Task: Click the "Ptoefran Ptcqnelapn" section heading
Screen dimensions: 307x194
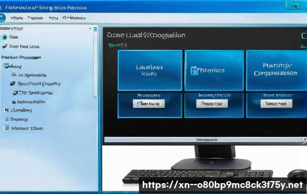Action: pos(21,57)
